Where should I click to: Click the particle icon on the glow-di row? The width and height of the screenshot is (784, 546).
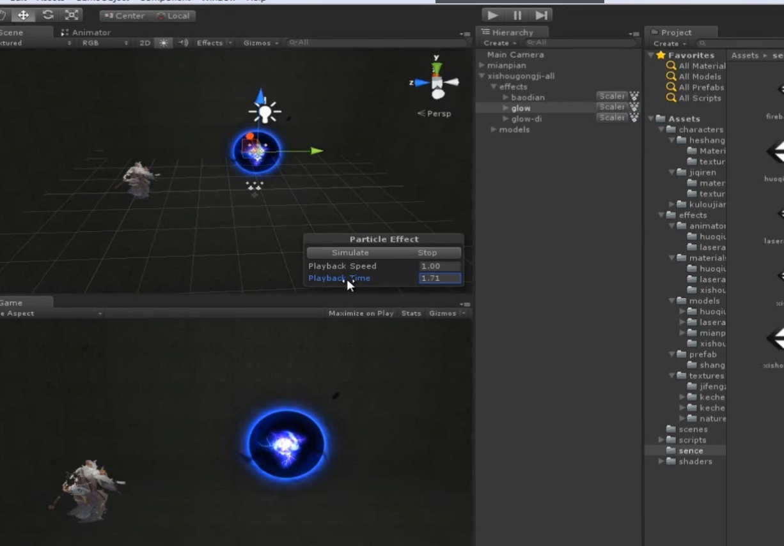[x=634, y=118]
